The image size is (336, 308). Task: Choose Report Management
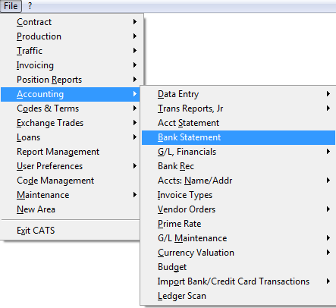pos(71,152)
